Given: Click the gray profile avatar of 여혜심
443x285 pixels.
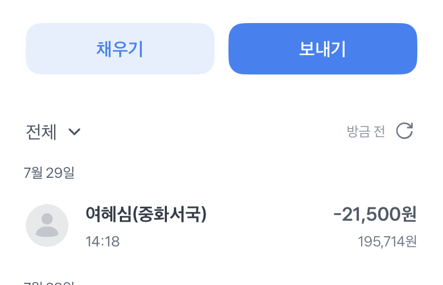Looking at the screenshot, I should point(47,226).
